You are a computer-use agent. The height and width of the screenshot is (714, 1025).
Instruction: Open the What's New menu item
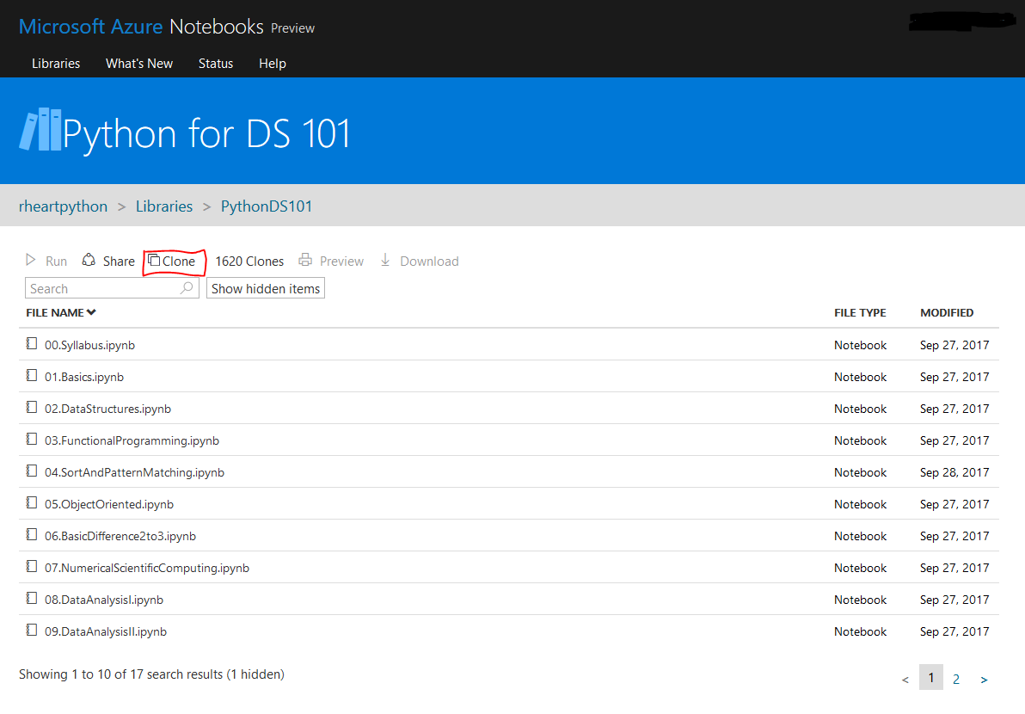click(139, 64)
